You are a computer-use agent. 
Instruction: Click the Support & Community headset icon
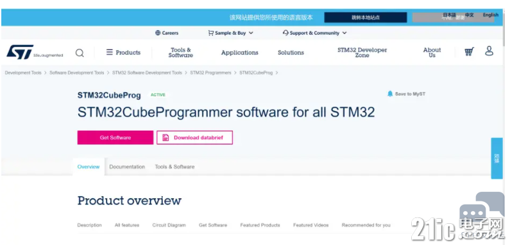[285, 33]
